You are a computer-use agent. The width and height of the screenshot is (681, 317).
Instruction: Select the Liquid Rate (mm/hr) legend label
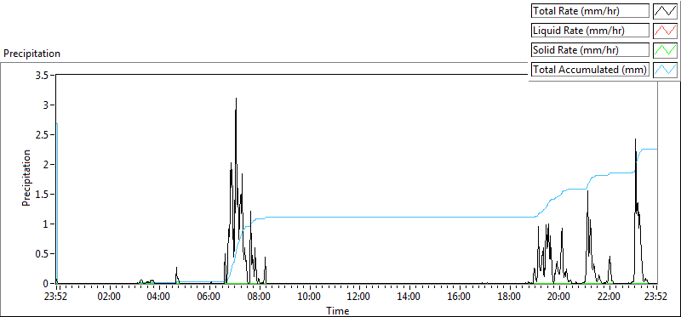pyautogui.click(x=591, y=31)
